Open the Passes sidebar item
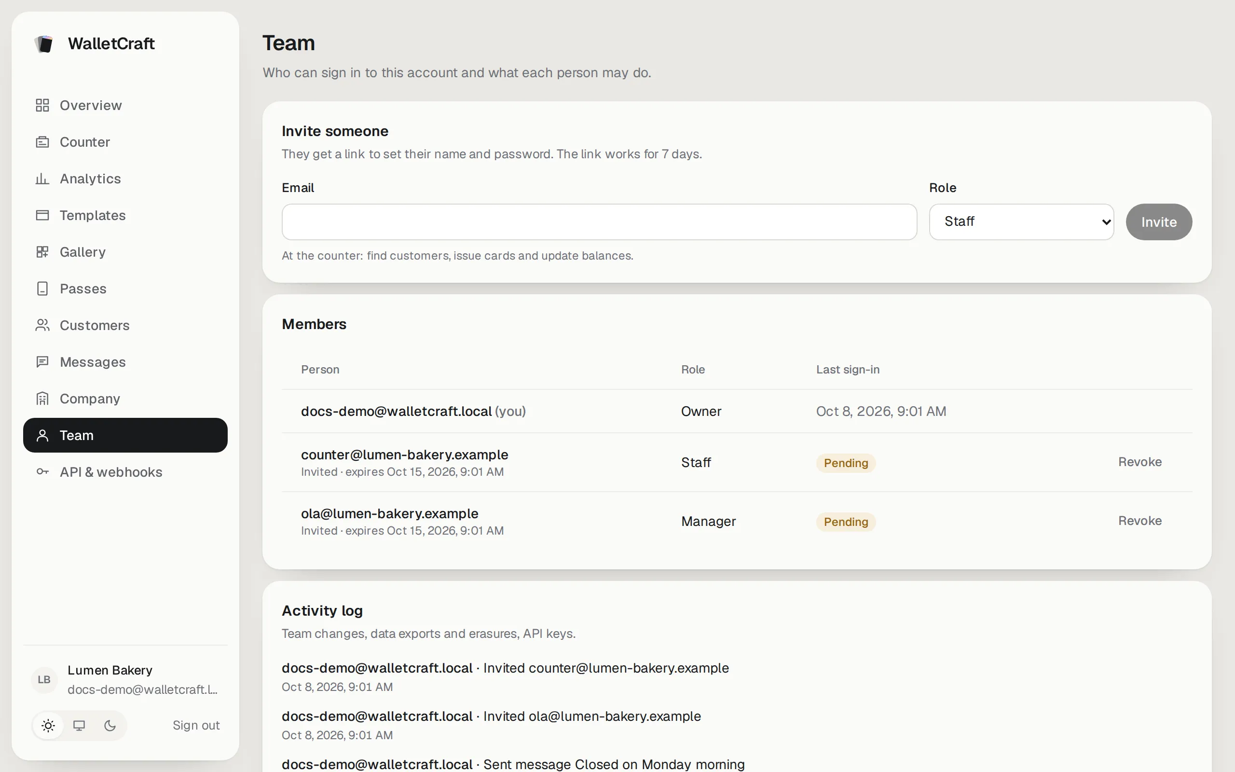Image resolution: width=1235 pixels, height=772 pixels. point(125,289)
